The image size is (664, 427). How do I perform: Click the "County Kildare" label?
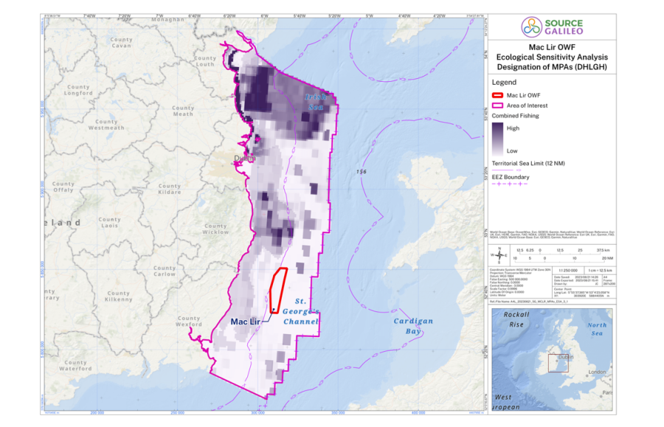170,189
